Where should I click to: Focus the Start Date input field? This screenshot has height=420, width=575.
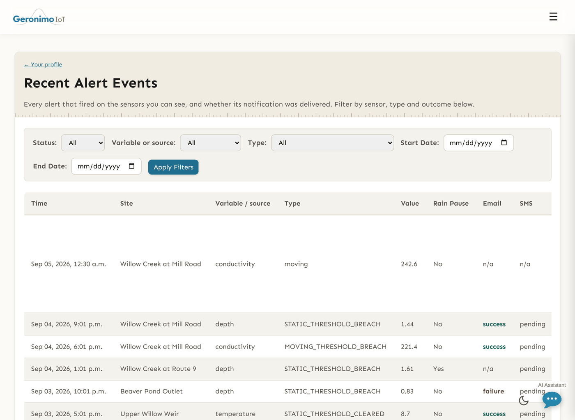[478, 143]
